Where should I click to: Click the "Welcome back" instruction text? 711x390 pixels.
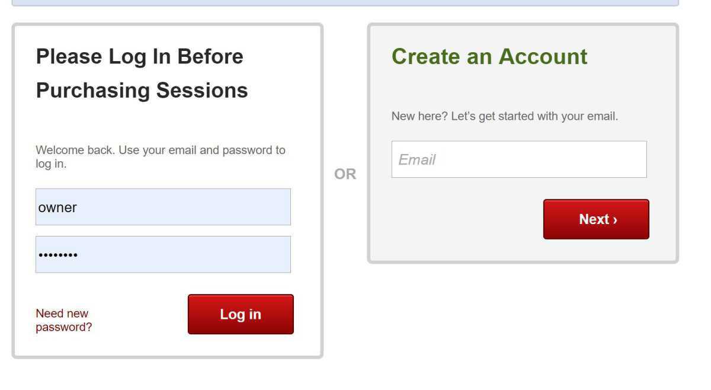click(160, 151)
